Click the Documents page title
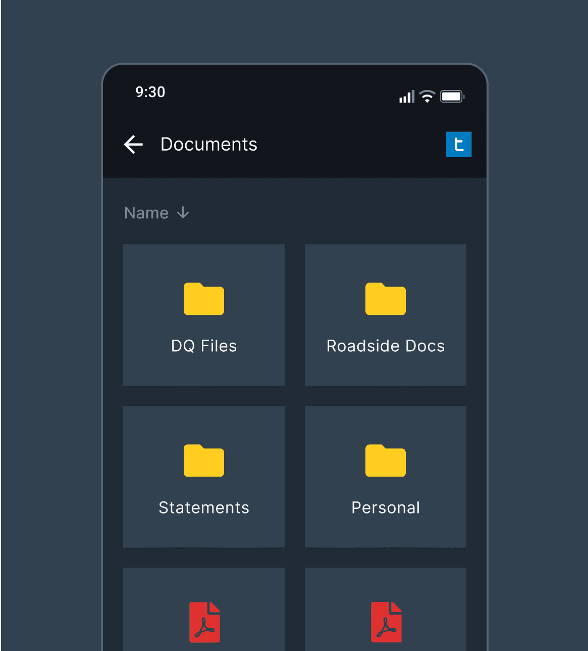 209,145
